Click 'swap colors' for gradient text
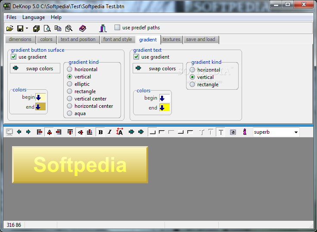 [x=158, y=68]
